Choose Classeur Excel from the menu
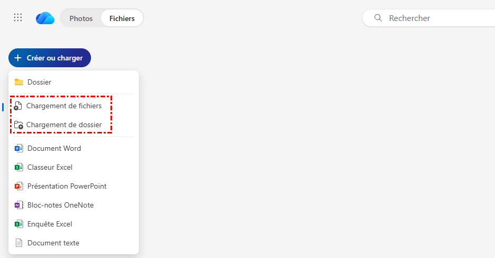Image resolution: width=495 pixels, height=258 pixels. pos(50,167)
